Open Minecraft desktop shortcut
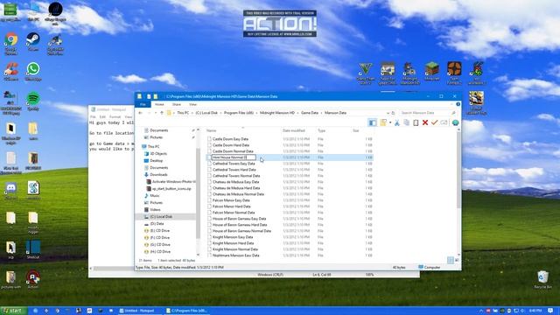The height and width of the screenshot is (315, 560). pos(432,72)
